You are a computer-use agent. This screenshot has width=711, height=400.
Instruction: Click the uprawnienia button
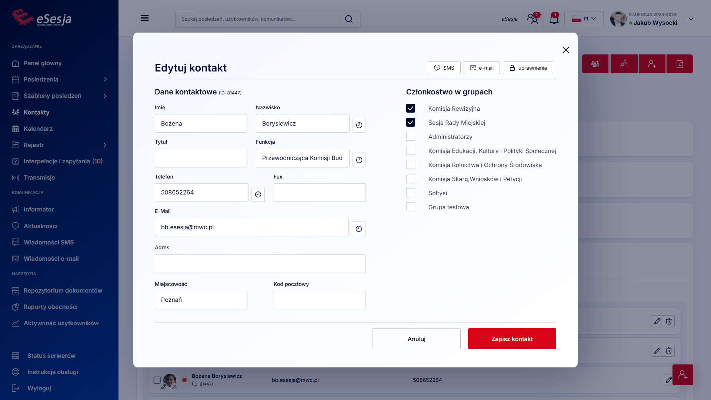click(528, 68)
